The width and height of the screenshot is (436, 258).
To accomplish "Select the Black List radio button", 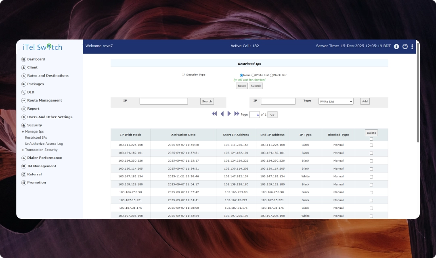I will pyautogui.click(x=271, y=75).
